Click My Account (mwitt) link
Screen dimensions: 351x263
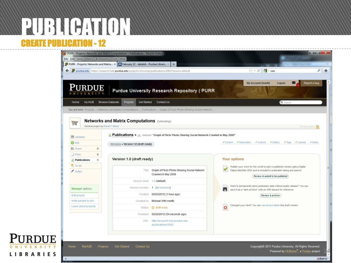pyautogui.click(x=258, y=83)
